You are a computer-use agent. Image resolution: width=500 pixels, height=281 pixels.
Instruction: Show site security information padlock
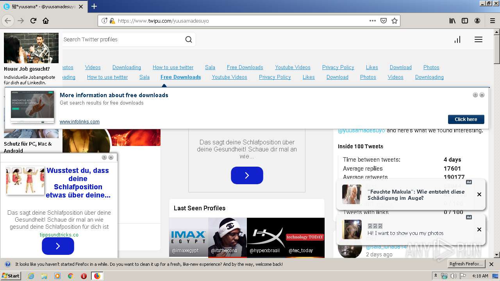pyautogui.click(x=112, y=21)
